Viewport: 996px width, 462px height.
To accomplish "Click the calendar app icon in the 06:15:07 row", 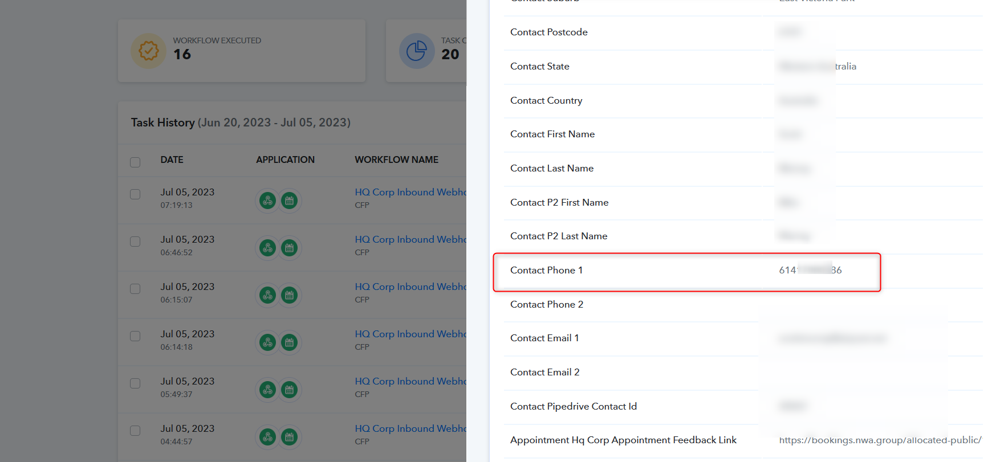I will pyautogui.click(x=290, y=295).
